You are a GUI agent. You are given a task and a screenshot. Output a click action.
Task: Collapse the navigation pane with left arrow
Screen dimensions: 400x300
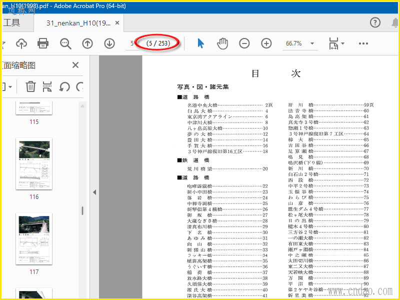point(94,192)
